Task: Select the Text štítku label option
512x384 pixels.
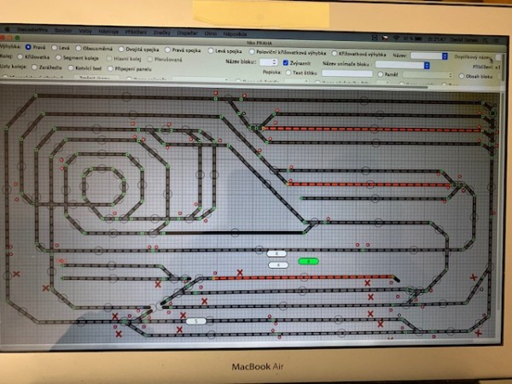Action: point(288,73)
